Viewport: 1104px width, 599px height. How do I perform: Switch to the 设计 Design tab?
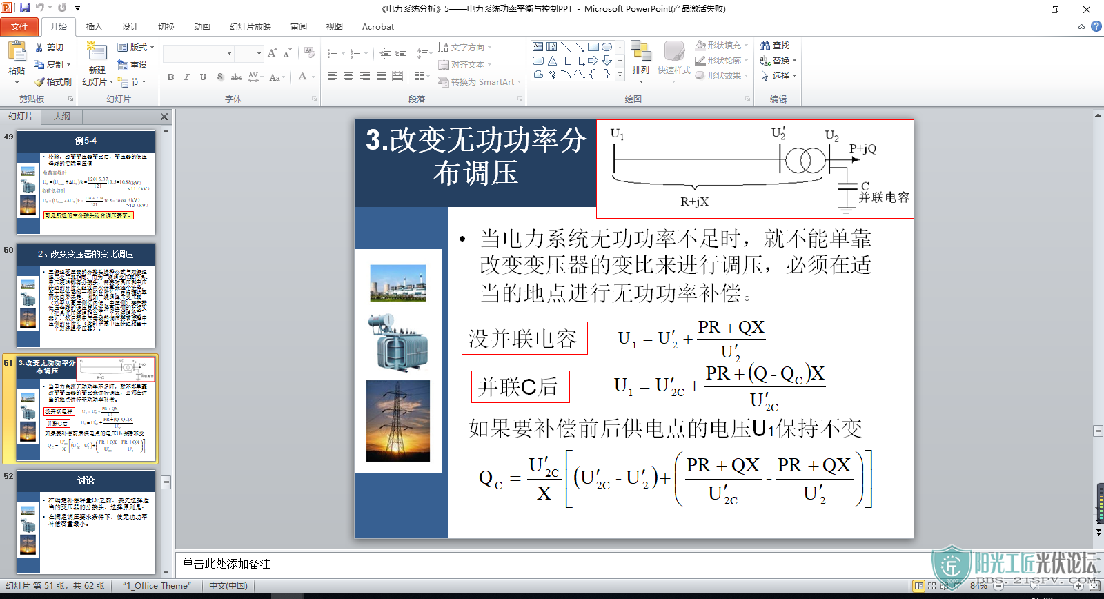130,27
